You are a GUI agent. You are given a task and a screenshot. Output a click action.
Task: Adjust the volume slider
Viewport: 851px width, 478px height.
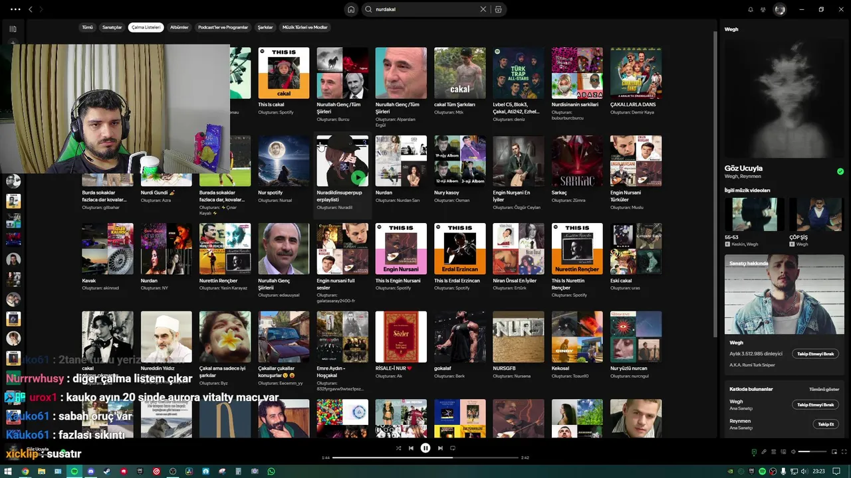click(812, 452)
